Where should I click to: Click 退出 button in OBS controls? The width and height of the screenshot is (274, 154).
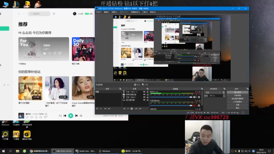pos(237,108)
